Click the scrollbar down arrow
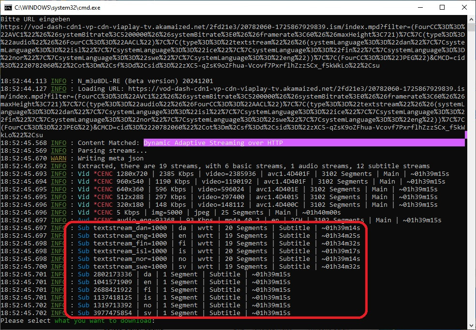Viewport: 476px width, 330px height. (x=471, y=326)
